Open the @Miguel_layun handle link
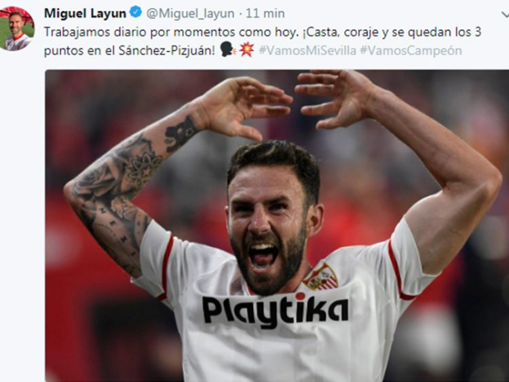 point(190,14)
